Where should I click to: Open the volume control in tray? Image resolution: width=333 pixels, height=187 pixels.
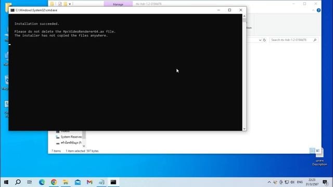click(x=292, y=182)
